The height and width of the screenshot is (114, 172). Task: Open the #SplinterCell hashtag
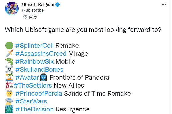tap(34, 45)
